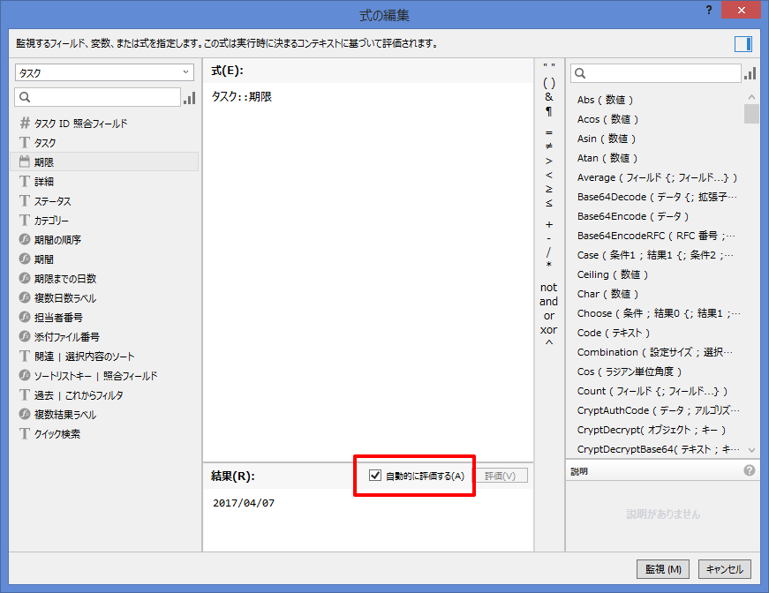The image size is (769, 593).
Task: Insert the paragraph mark operator
Action: [549, 112]
